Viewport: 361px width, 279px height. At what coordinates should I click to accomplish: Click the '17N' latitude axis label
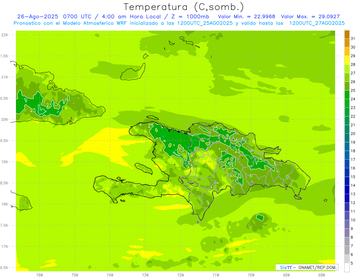point(5,247)
